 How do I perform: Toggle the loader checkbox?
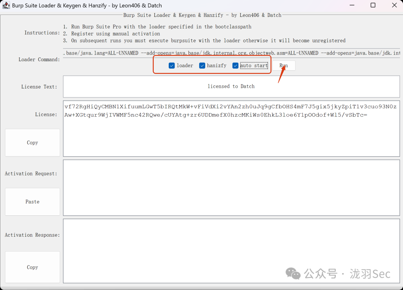tap(172, 66)
